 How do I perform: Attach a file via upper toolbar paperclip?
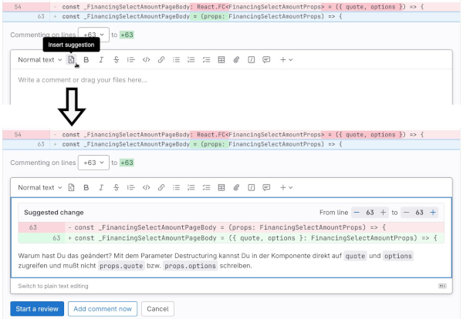click(237, 59)
